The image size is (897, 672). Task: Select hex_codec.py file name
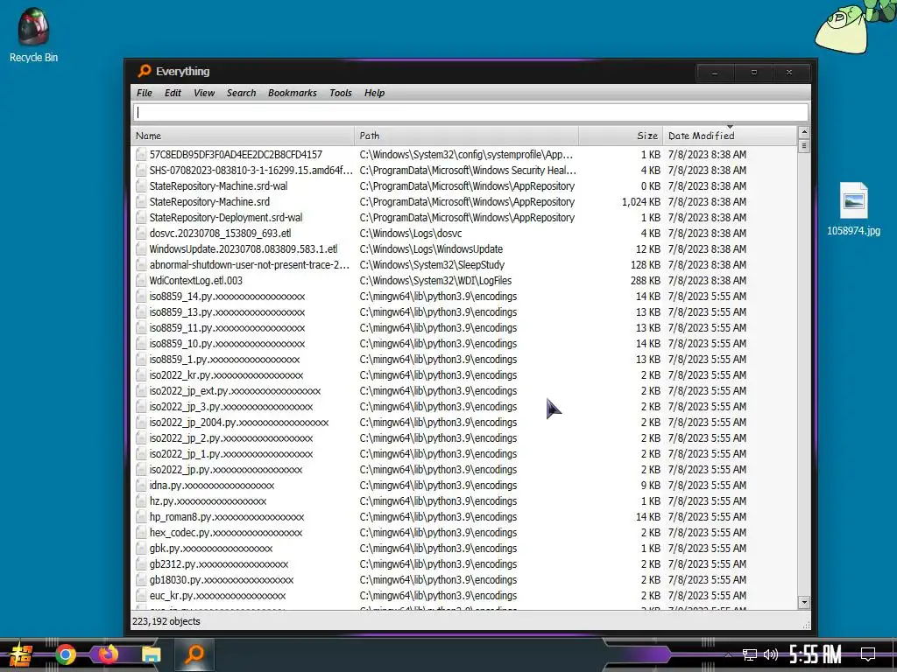click(x=226, y=533)
